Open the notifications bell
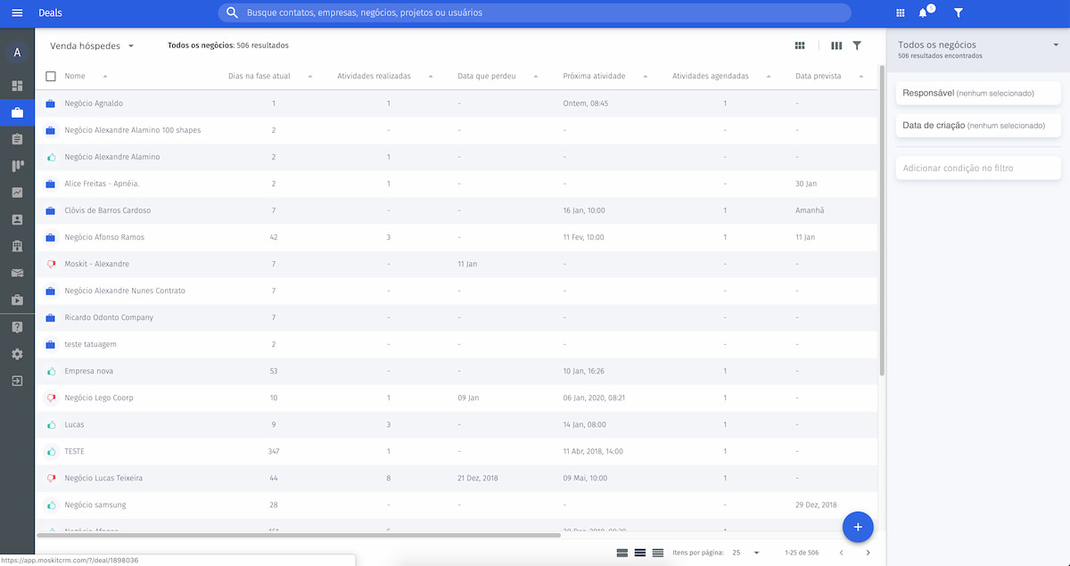The image size is (1070, 566). 924,12
